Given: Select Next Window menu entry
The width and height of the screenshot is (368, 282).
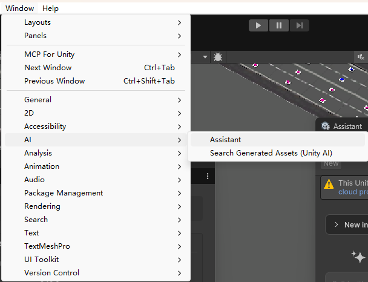Looking at the screenshot, I should [96, 68].
